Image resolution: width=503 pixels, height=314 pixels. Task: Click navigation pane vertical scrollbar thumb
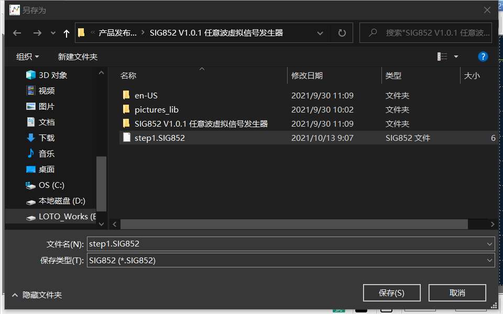point(101,184)
